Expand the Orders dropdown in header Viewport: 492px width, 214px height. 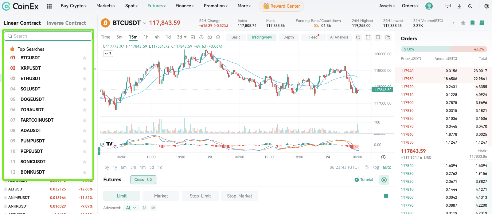410,6
